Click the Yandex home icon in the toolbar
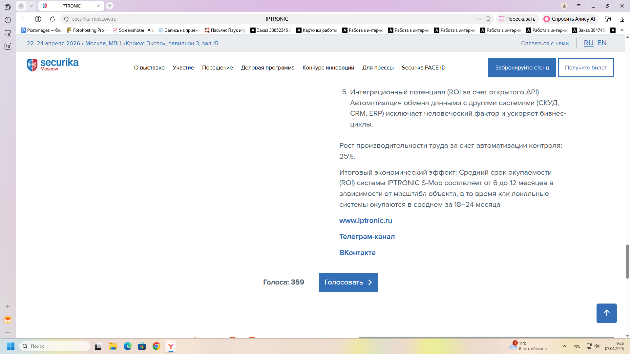Image resolution: width=630 pixels, height=354 pixels. [x=38, y=19]
